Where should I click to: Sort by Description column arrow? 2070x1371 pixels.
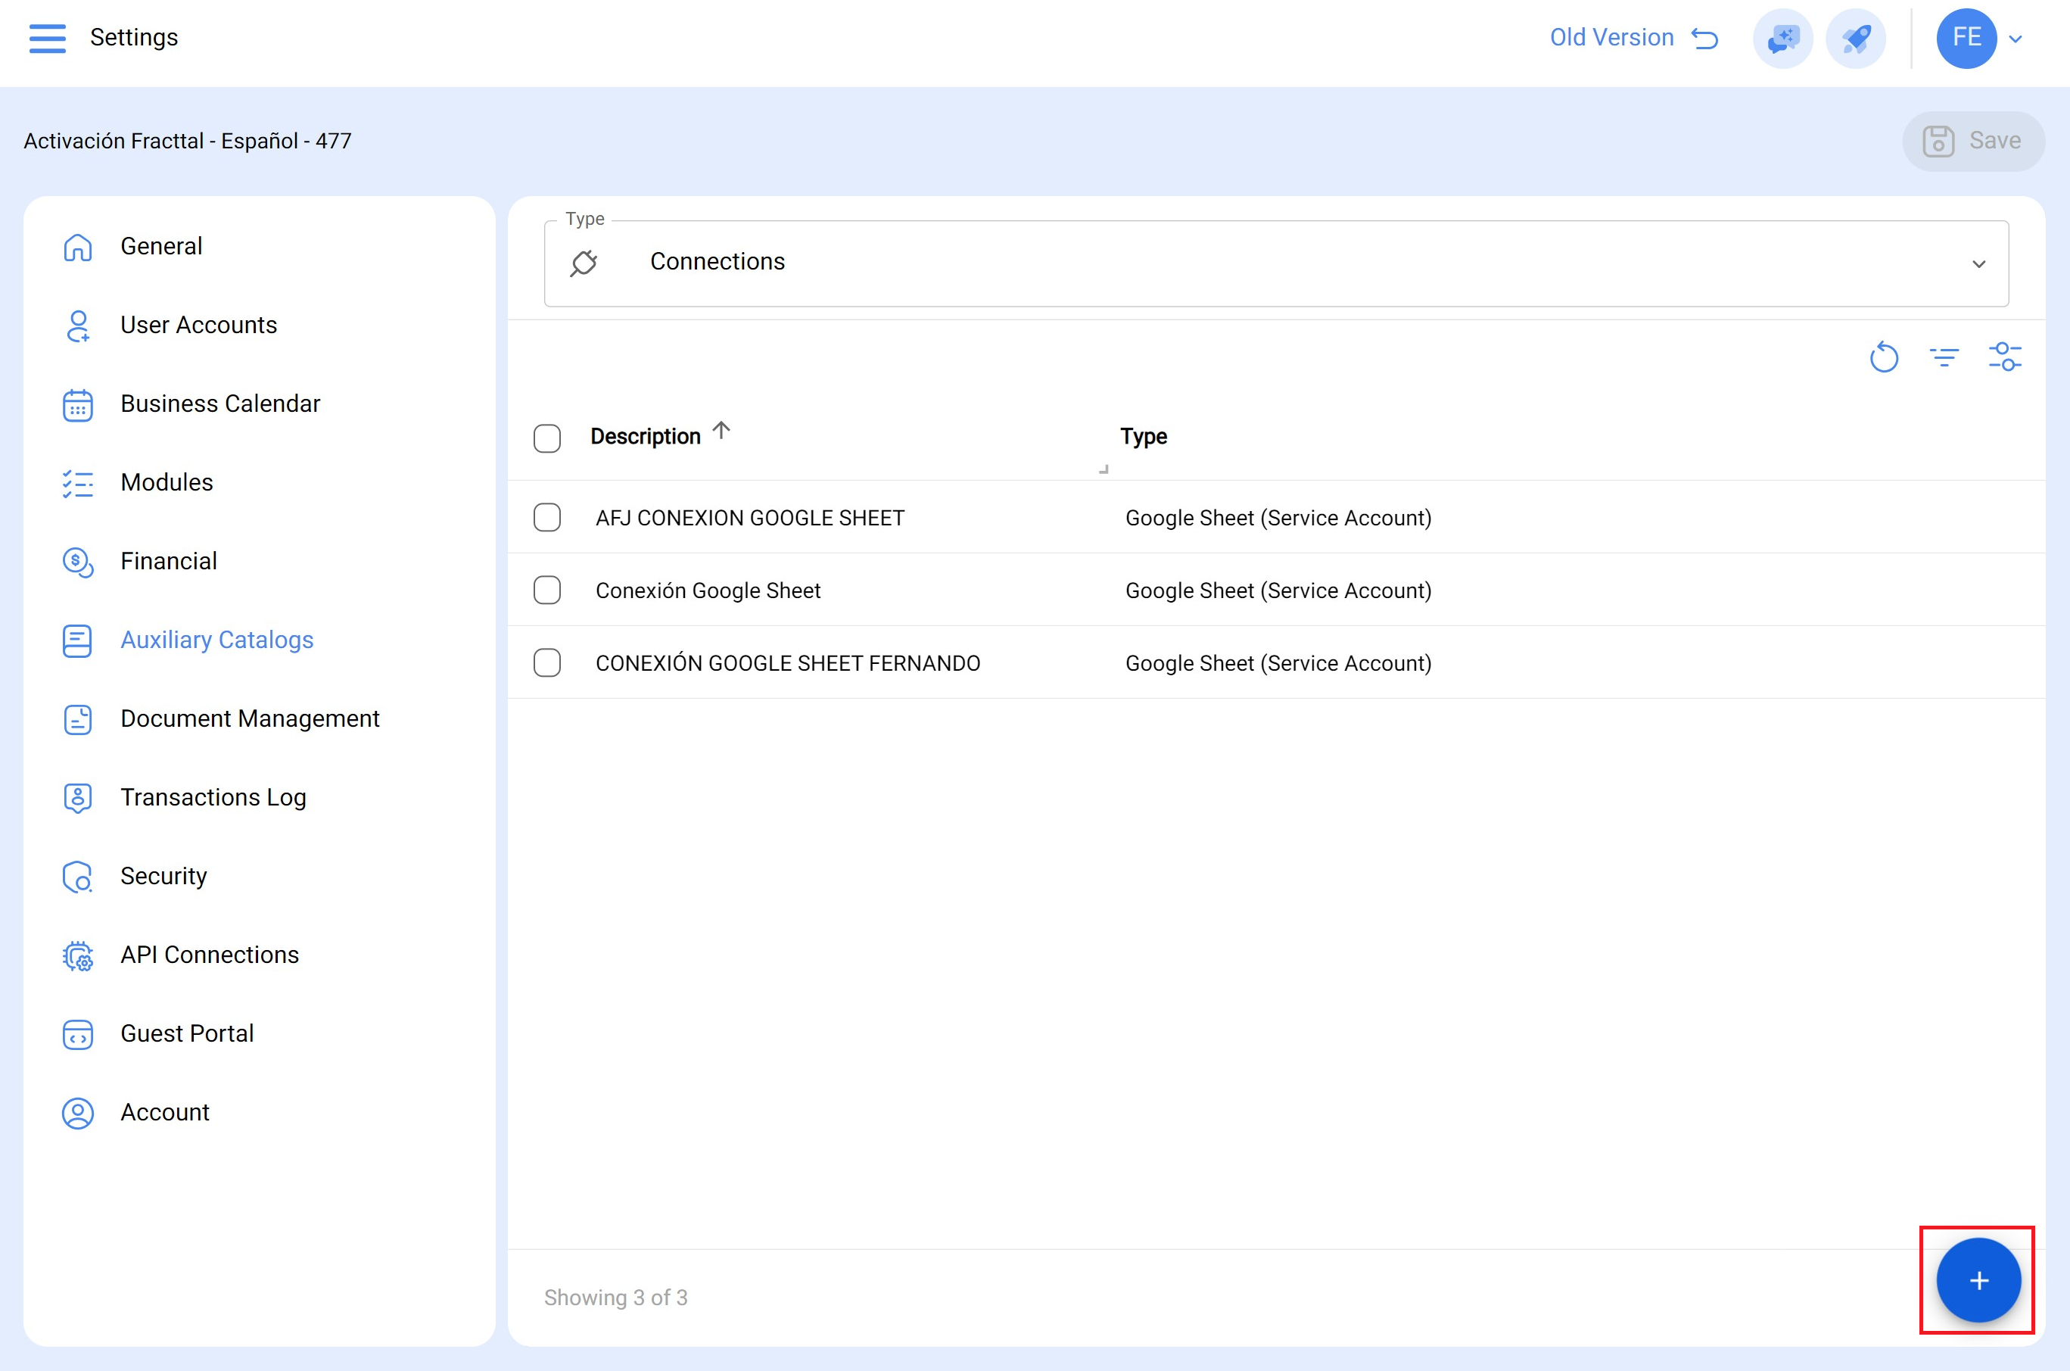click(x=721, y=430)
